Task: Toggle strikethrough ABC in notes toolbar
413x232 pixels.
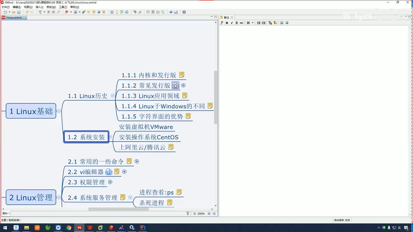Action: pyautogui.click(x=242, y=23)
